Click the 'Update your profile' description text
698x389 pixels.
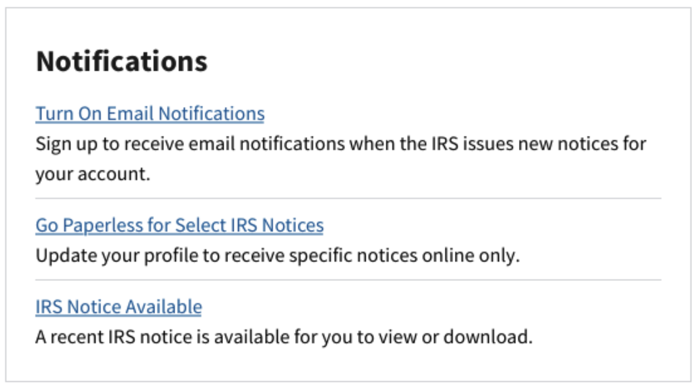tap(278, 256)
